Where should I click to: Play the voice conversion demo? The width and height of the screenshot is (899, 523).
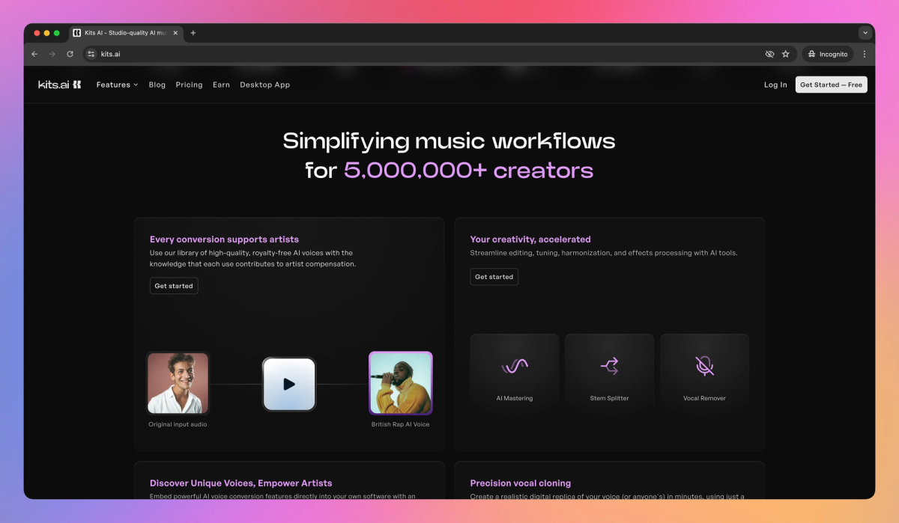click(289, 384)
